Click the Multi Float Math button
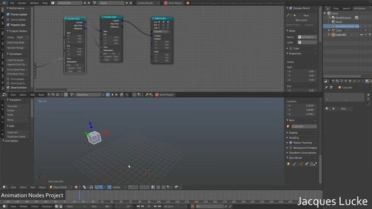 [17, 42]
